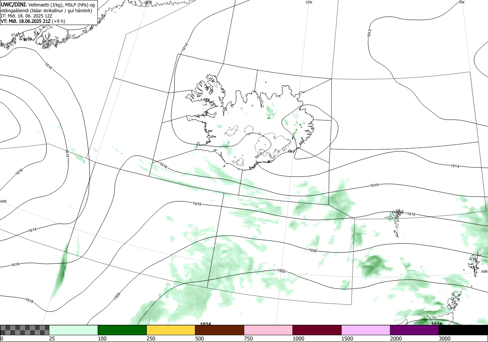Select the brown 500–750 legend swatch
The image size is (488, 342).
coord(220,330)
